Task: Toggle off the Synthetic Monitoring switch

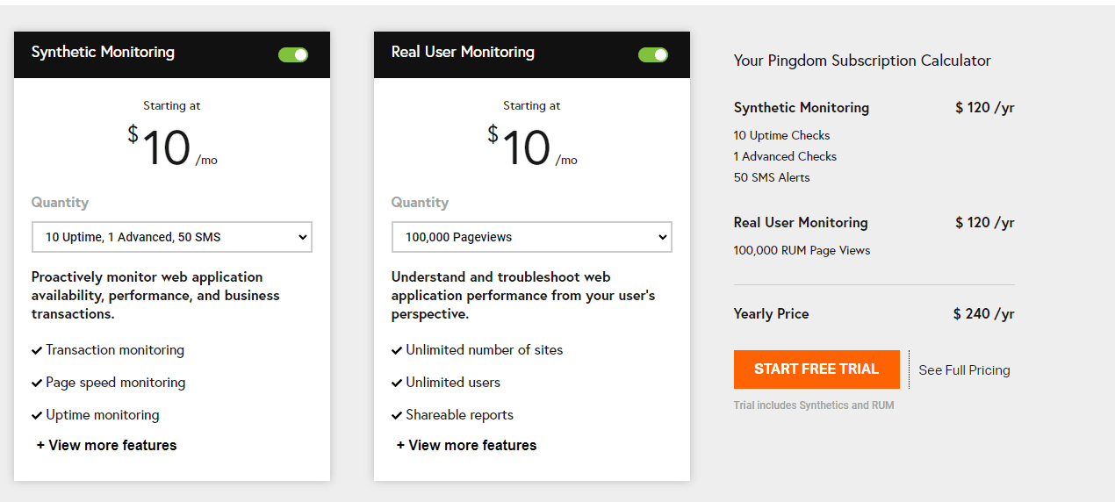Action: (x=293, y=55)
